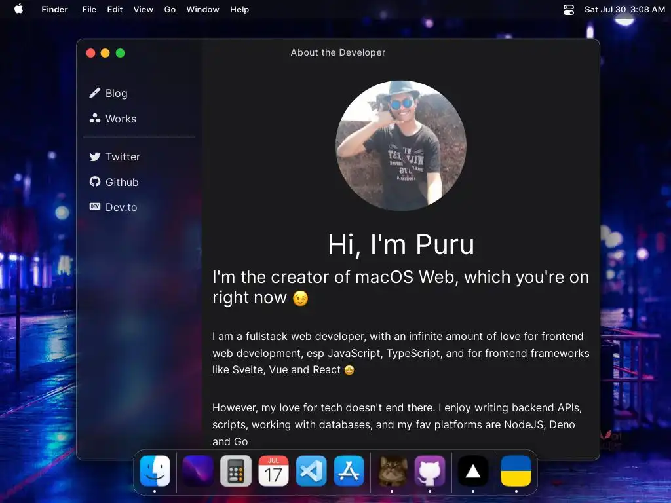Viewport: 671px width, 503px height.
Task: Click the date and time in menu bar
Action: point(624,9)
